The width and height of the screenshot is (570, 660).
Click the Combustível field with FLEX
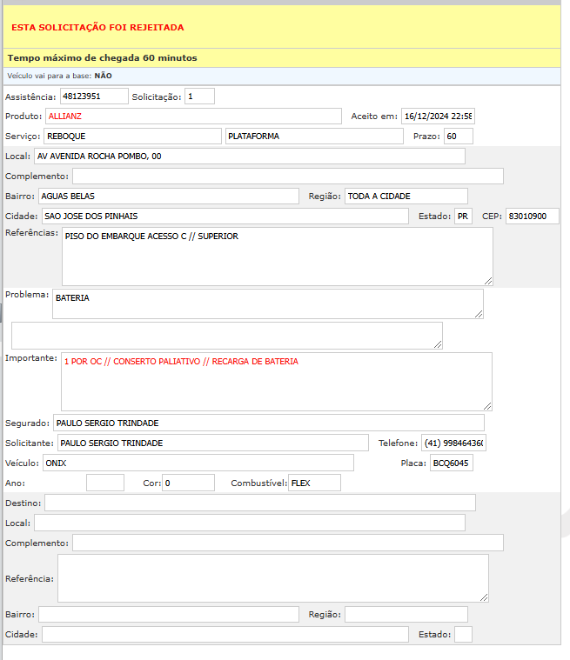coord(314,483)
